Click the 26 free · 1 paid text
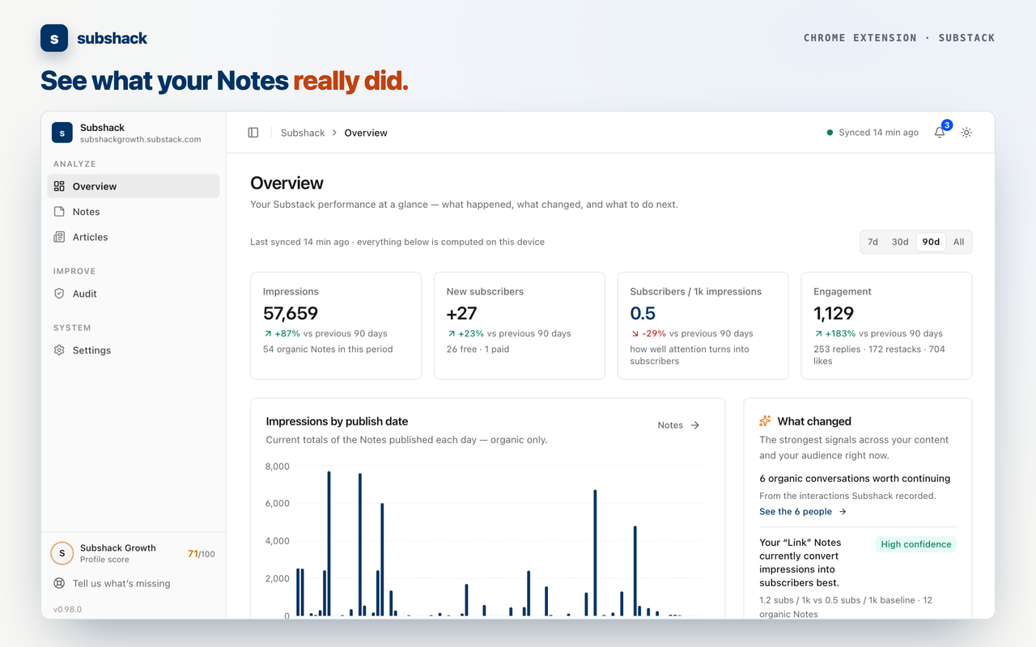1036x647 pixels. [478, 349]
